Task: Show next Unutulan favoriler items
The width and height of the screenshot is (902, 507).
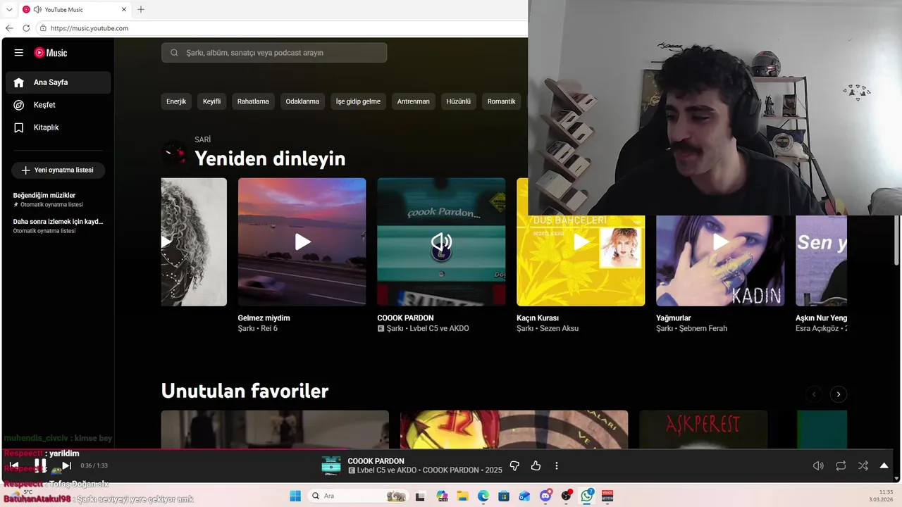Action: [838, 394]
